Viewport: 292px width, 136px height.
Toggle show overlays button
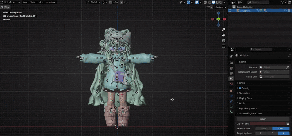coord(197,2)
